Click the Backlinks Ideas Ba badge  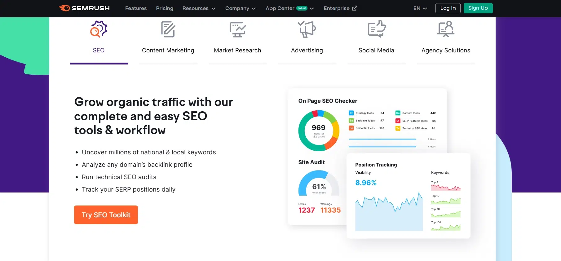coord(351,121)
